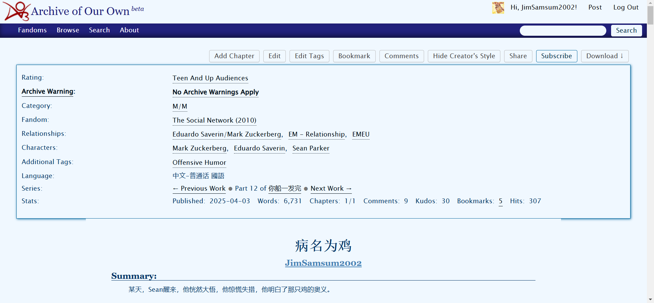Focus the site search input field
654x303 pixels.
click(563, 31)
